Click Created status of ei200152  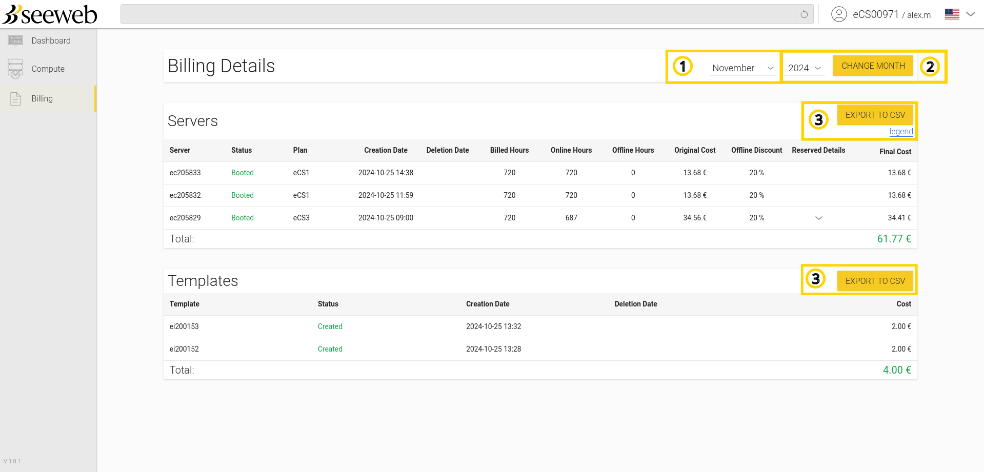pyautogui.click(x=330, y=349)
